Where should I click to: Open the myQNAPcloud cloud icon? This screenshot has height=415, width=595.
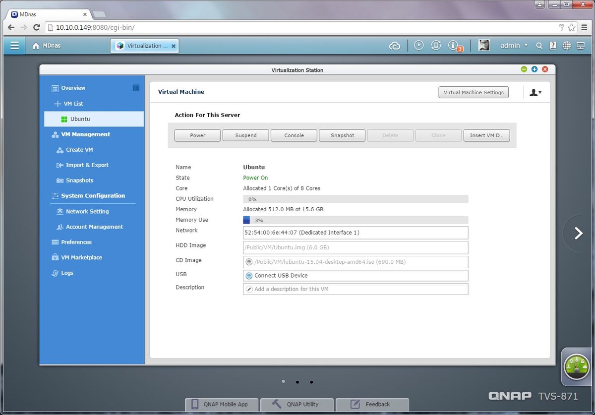pos(395,46)
